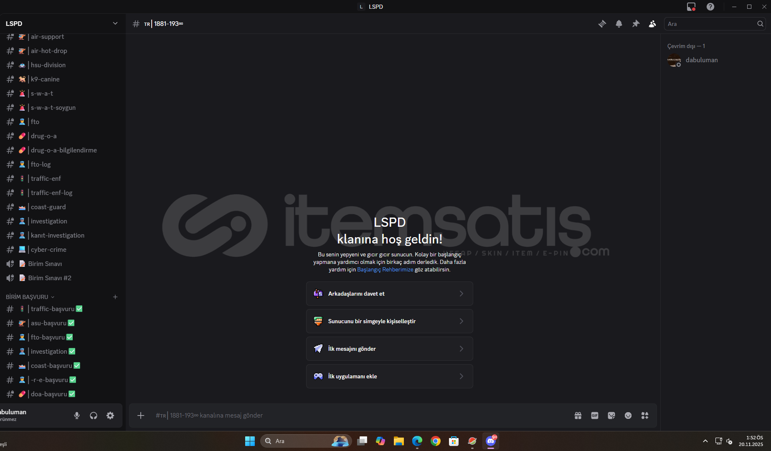The image size is (771, 451).
Task: Collapse the BİRİM BAŞVURU category
Action: click(x=30, y=297)
